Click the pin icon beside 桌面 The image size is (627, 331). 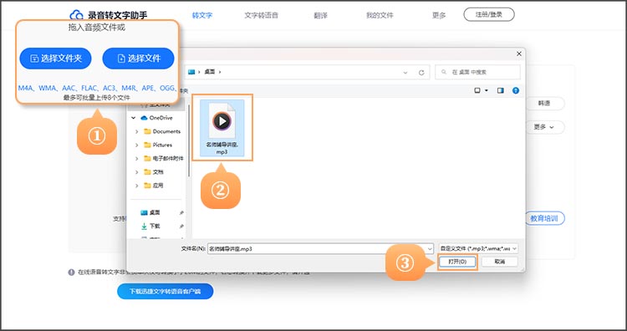[x=181, y=212]
